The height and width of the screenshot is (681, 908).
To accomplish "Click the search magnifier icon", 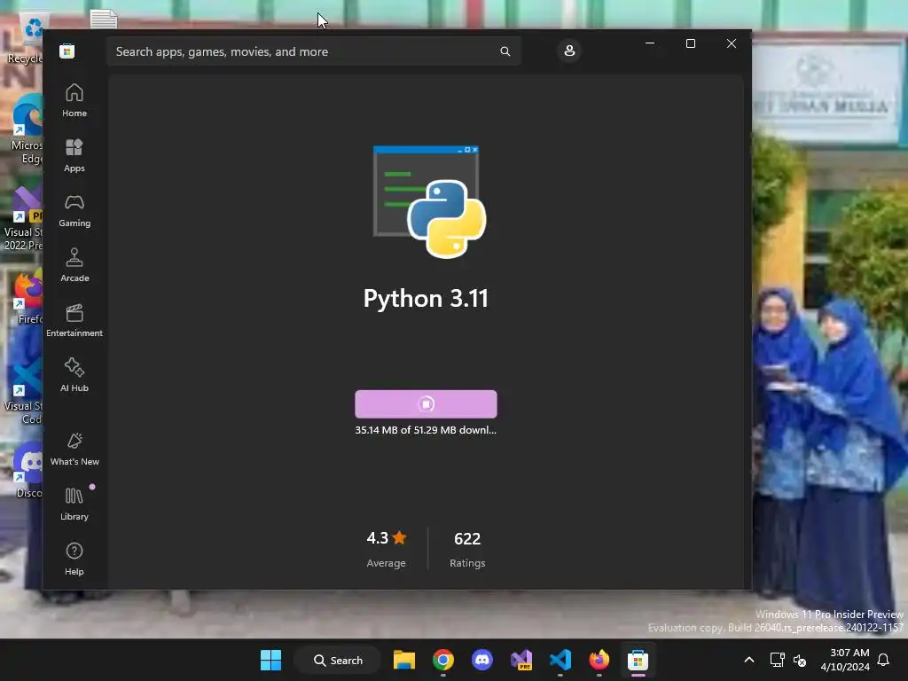I will pos(505,51).
